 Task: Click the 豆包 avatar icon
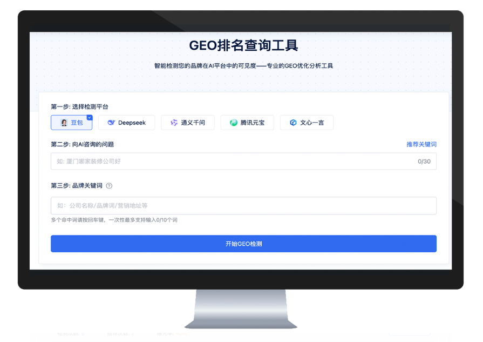[64, 123]
